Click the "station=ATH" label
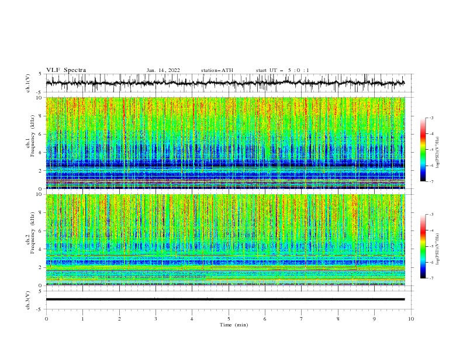Image resolution: width=463 pixels, height=358 pixels. click(217, 70)
